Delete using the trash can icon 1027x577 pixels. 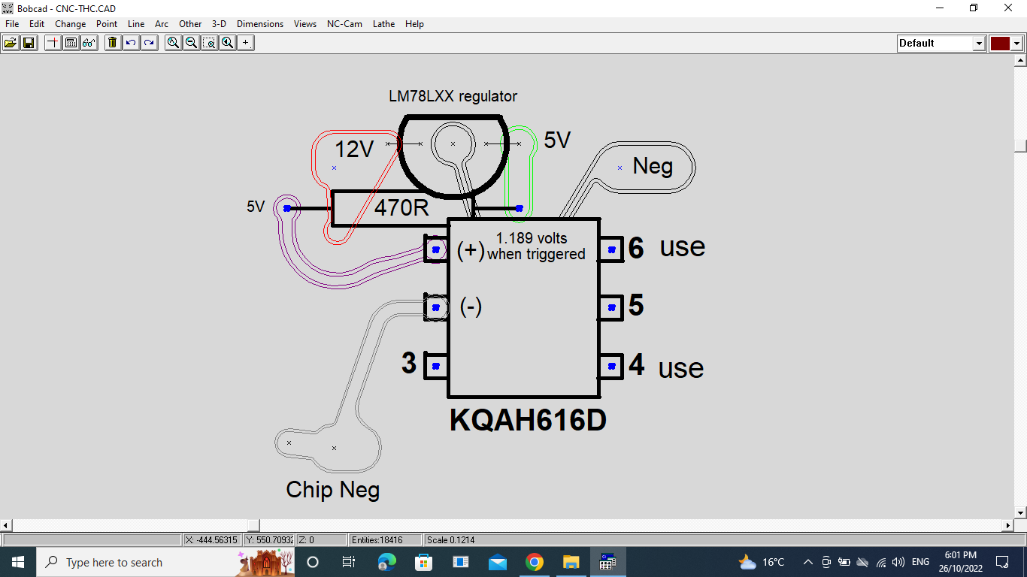point(113,43)
